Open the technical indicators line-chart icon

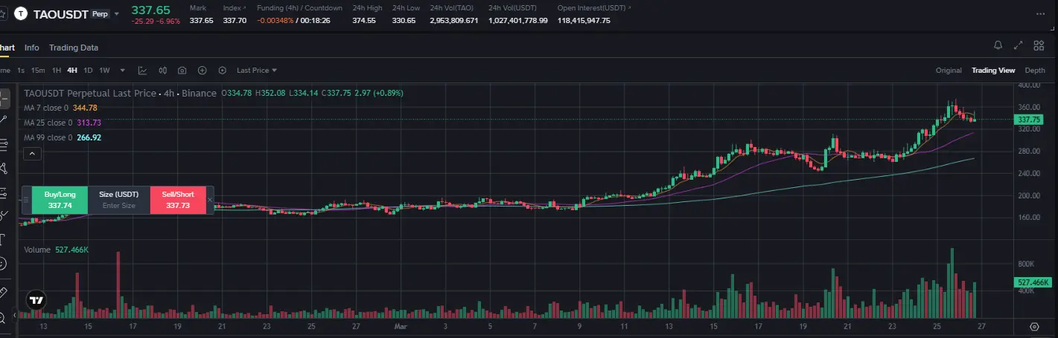click(142, 71)
